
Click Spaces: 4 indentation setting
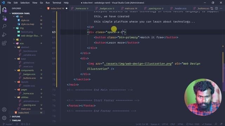[155, 124]
